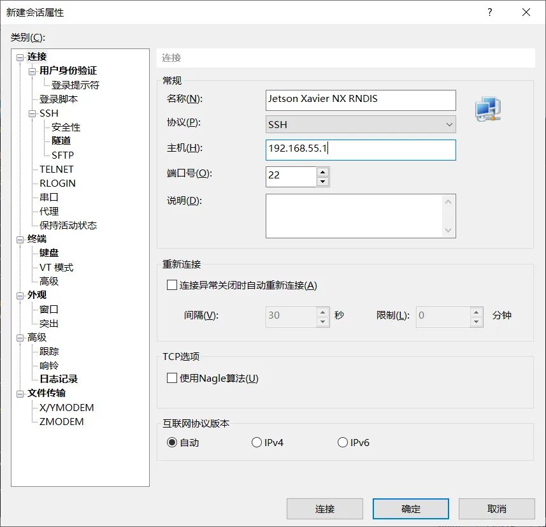Close the session properties dialog
The image size is (546, 527).
tap(526, 12)
